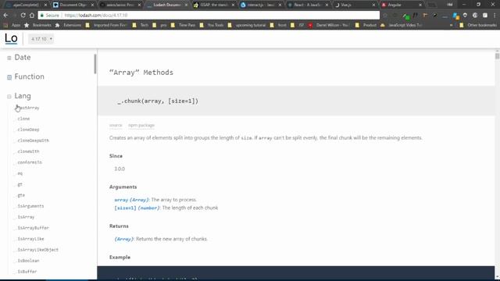This screenshot has height=281, width=500.
Task: Click the shield extension icon
Action: click(466, 16)
